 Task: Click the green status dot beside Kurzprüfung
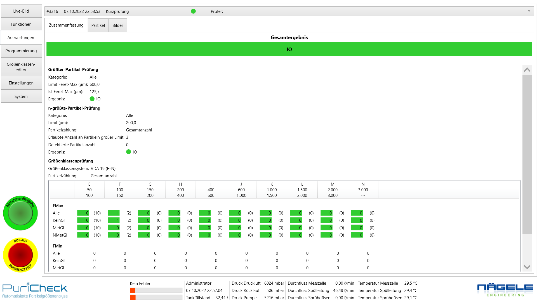tap(193, 11)
